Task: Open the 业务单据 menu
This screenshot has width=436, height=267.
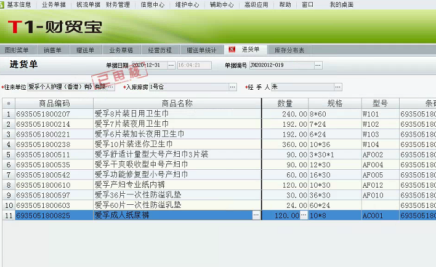Action: (54, 5)
